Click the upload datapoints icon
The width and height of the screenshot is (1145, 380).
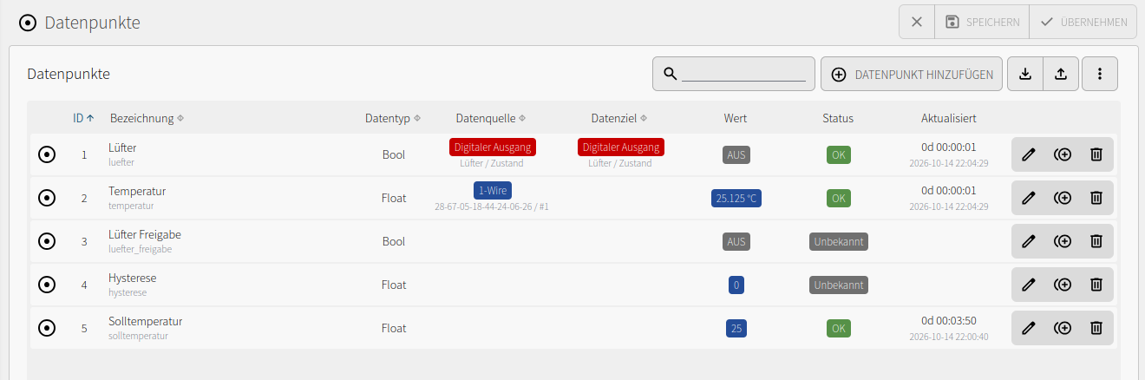coord(1061,74)
